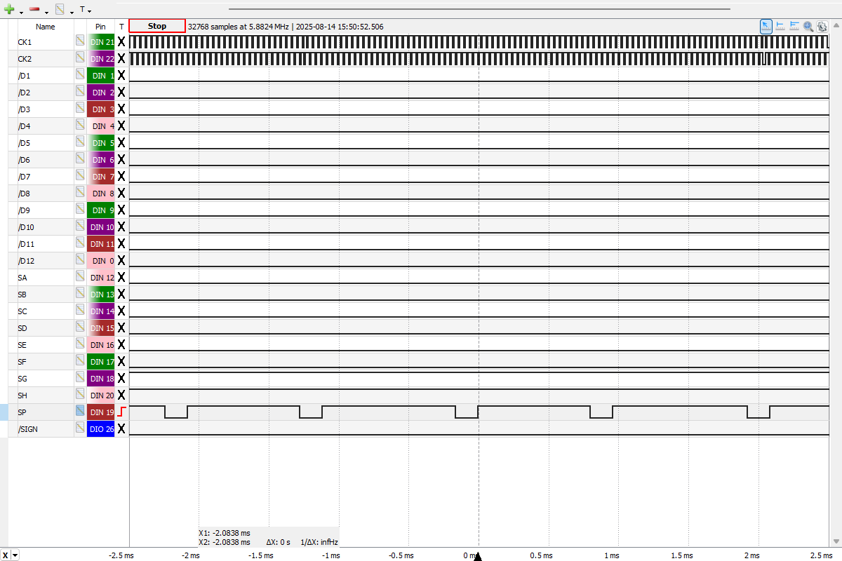842x561 pixels.
Task: Toggle the rising edge trigger on SP
Action: pos(121,412)
